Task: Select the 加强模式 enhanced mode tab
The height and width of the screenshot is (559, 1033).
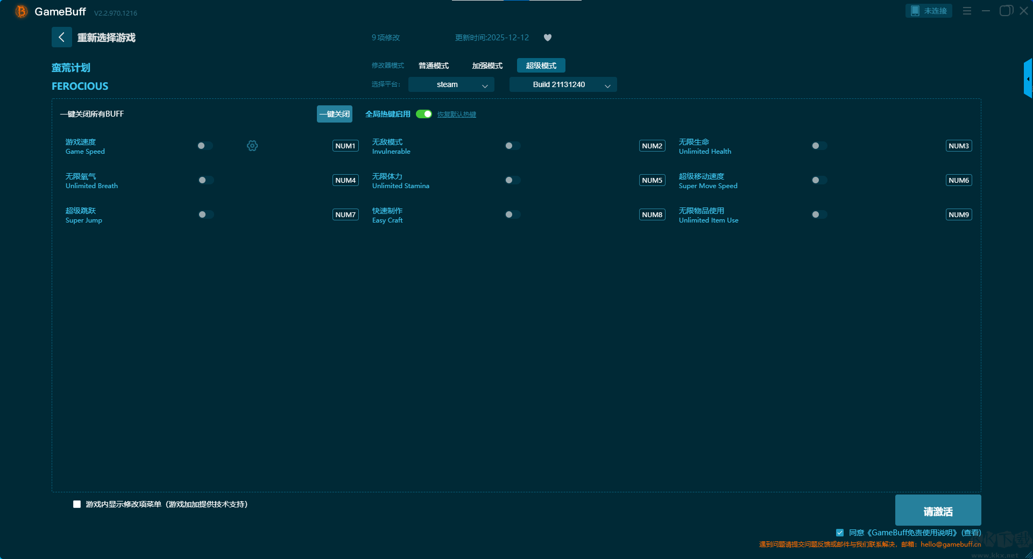Action: coord(487,66)
